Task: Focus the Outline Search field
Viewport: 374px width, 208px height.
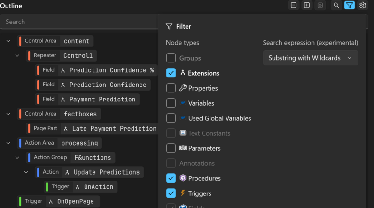Action: tap(79, 22)
